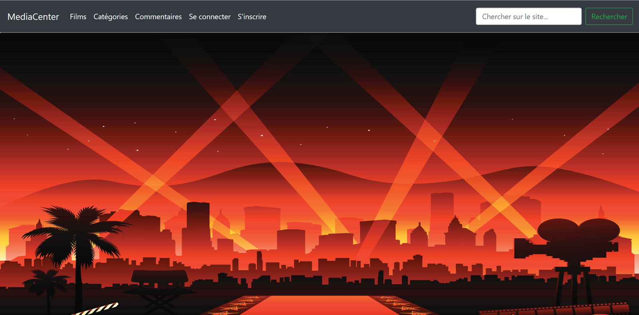The width and height of the screenshot is (639, 315).
Task: Select the film strip under the camera
Action: [x=555, y=309]
